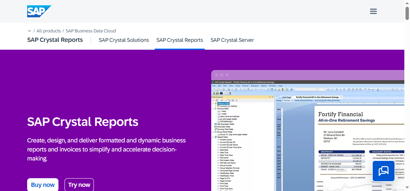Viewport: 410px width, 191px height.
Task: Click the Try now button
Action: point(79,185)
